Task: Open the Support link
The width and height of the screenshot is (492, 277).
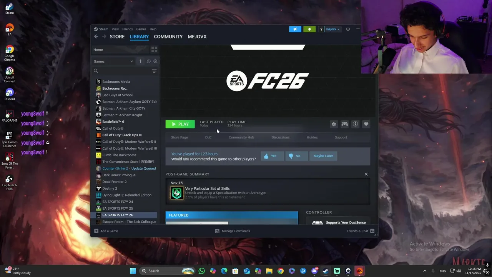Action: 341,137
